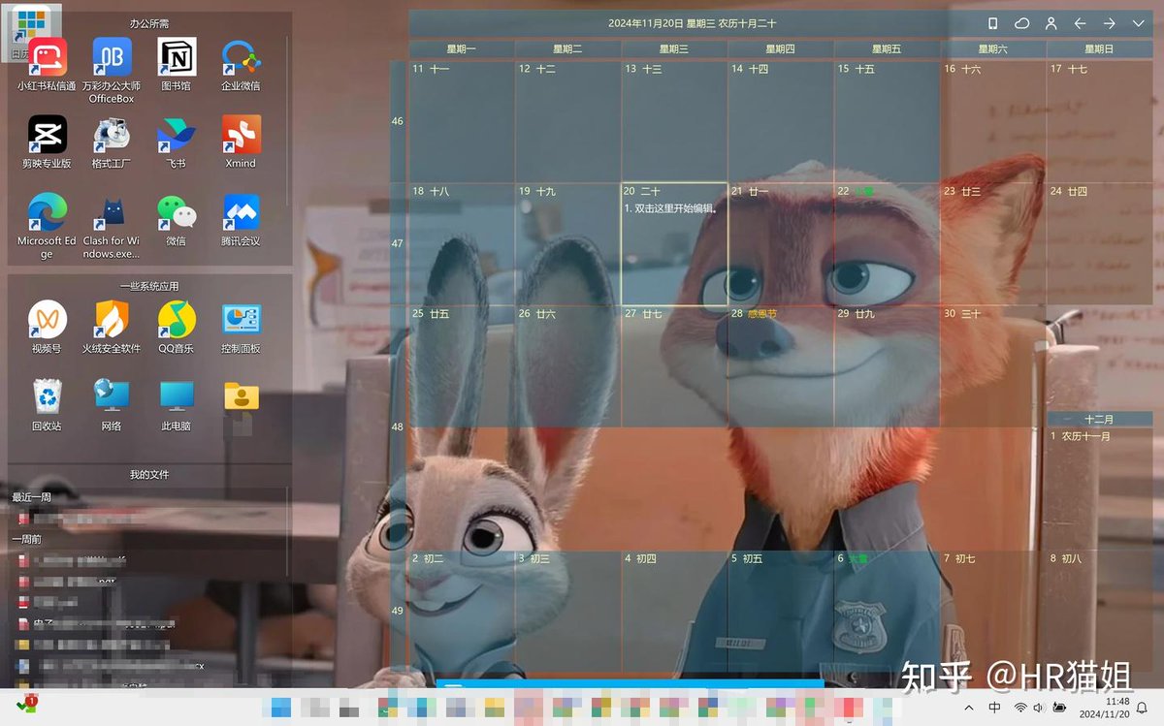
Task: Select calendar date 15 十五
Action: 888,120
